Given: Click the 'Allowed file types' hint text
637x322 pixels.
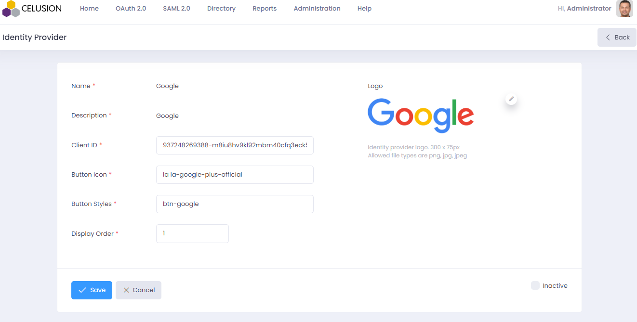Looking at the screenshot, I should click(417, 155).
